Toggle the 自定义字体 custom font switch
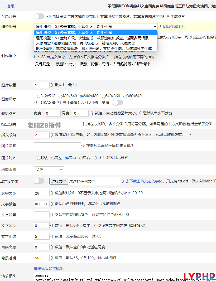This screenshot has height=281, width=216. tap(39, 181)
